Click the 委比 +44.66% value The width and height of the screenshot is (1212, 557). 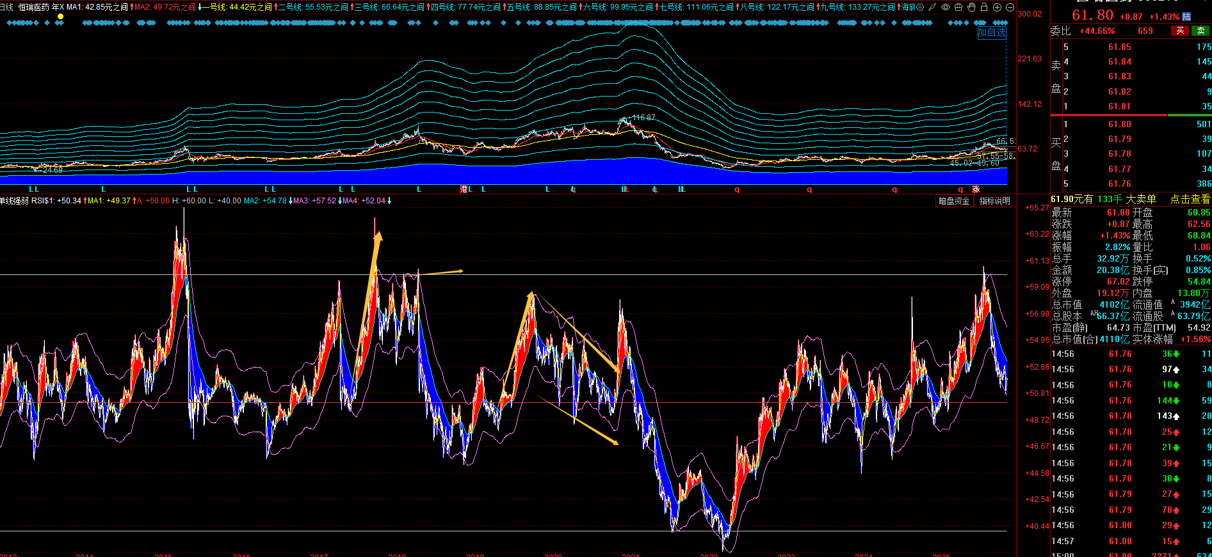pyautogui.click(x=1097, y=31)
